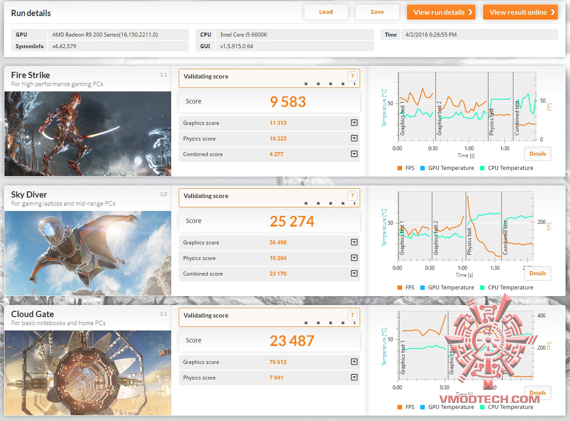Expand Fire Strike Physics score details
The height and width of the screenshot is (421, 570).
coord(354,138)
